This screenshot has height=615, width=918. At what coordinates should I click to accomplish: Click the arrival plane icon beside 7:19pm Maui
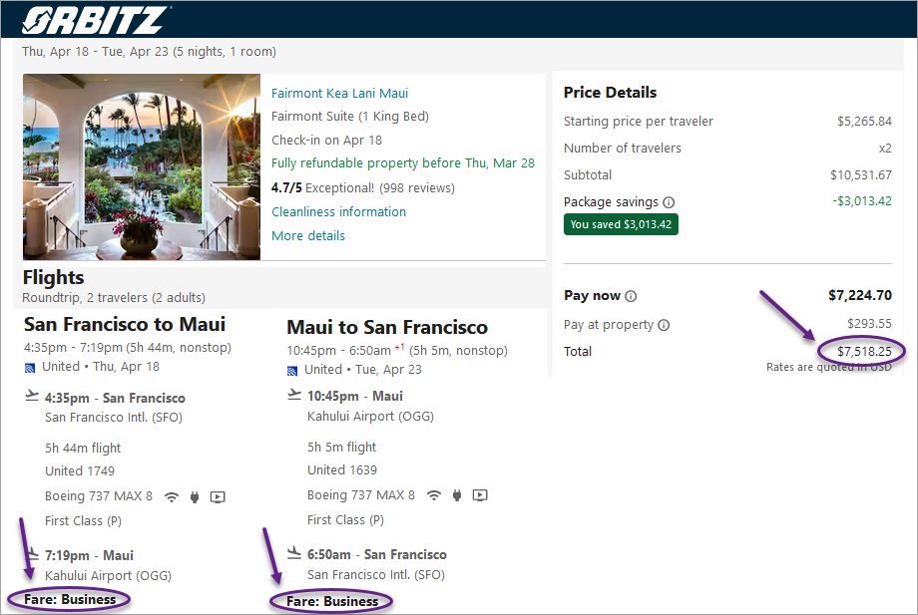32,553
